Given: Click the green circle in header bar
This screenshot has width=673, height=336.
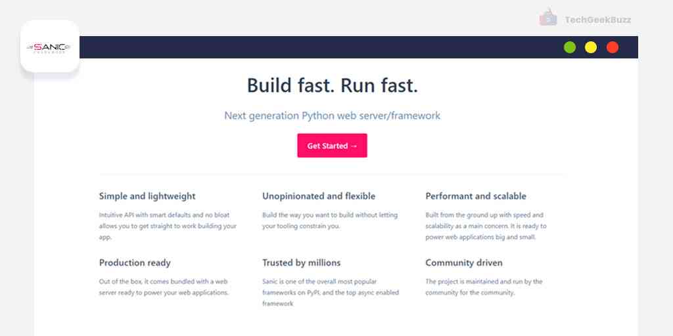Looking at the screenshot, I should pos(570,47).
